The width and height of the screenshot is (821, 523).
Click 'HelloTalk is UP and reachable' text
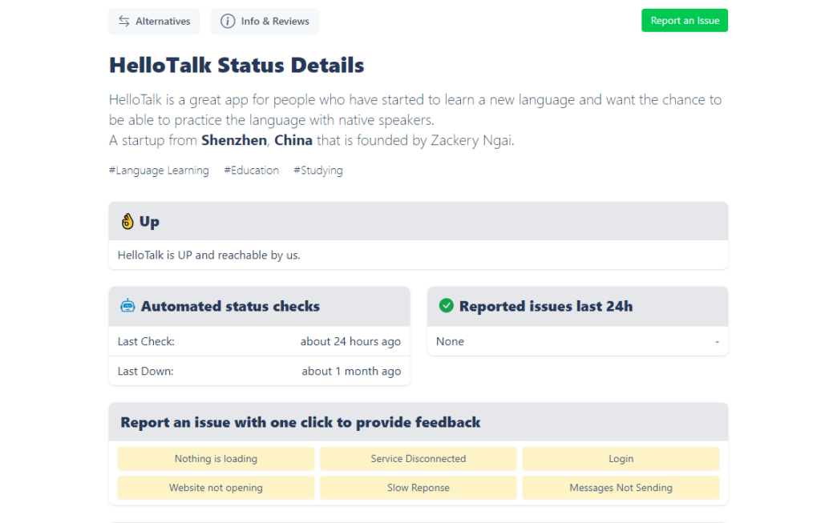tap(209, 255)
